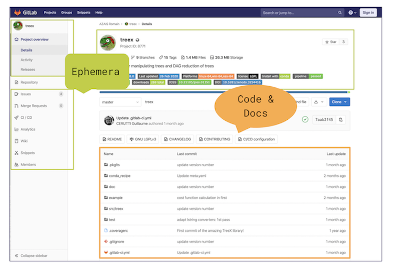Viewport: 400px width, 270px height.
Task: Open the download source code dropdown
Action: (x=318, y=102)
